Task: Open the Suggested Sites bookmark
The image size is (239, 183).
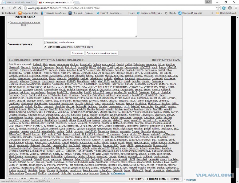Action: (28, 13)
